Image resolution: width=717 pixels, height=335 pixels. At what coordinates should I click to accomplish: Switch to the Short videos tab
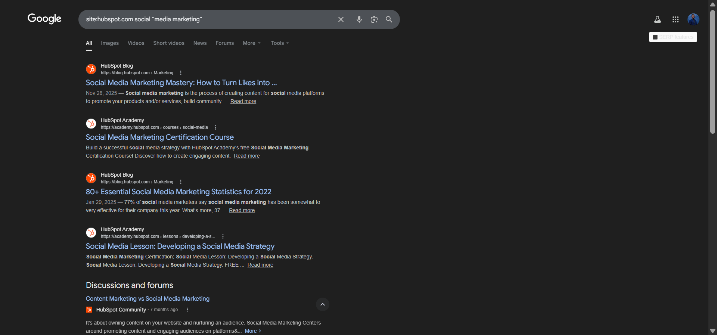[169, 43]
